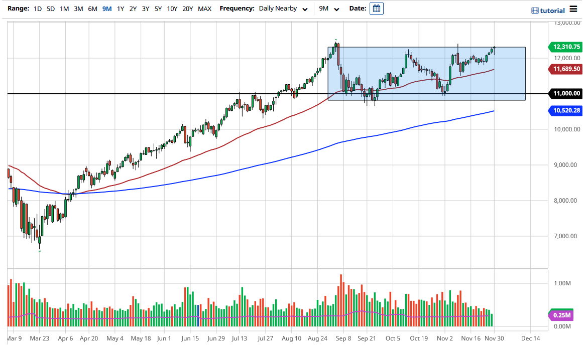
Task: Open the date picker calendar icon
Action: click(x=376, y=8)
